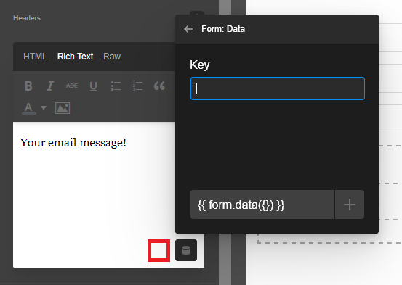Open the data source database icon button
The height and width of the screenshot is (285, 402).
(186, 250)
